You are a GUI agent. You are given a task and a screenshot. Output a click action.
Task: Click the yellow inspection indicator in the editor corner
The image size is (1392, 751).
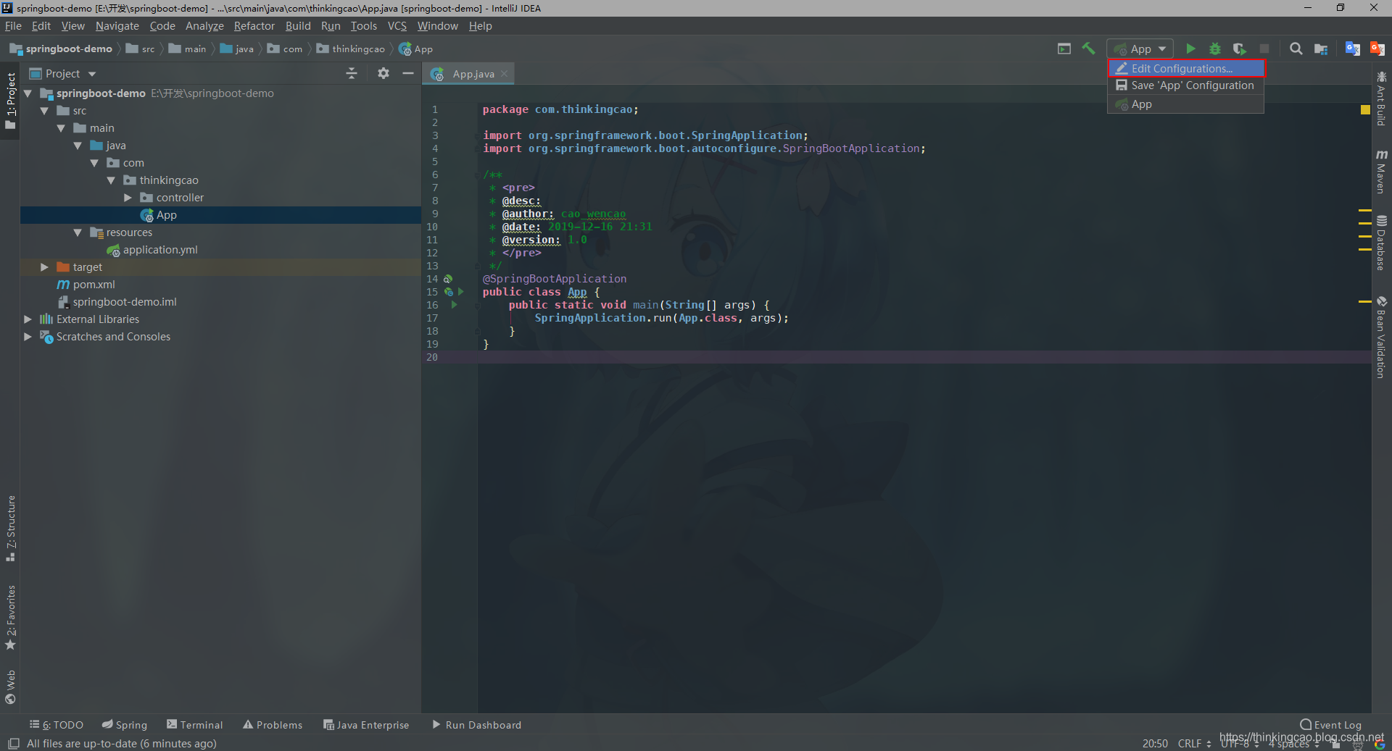[1365, 110]
